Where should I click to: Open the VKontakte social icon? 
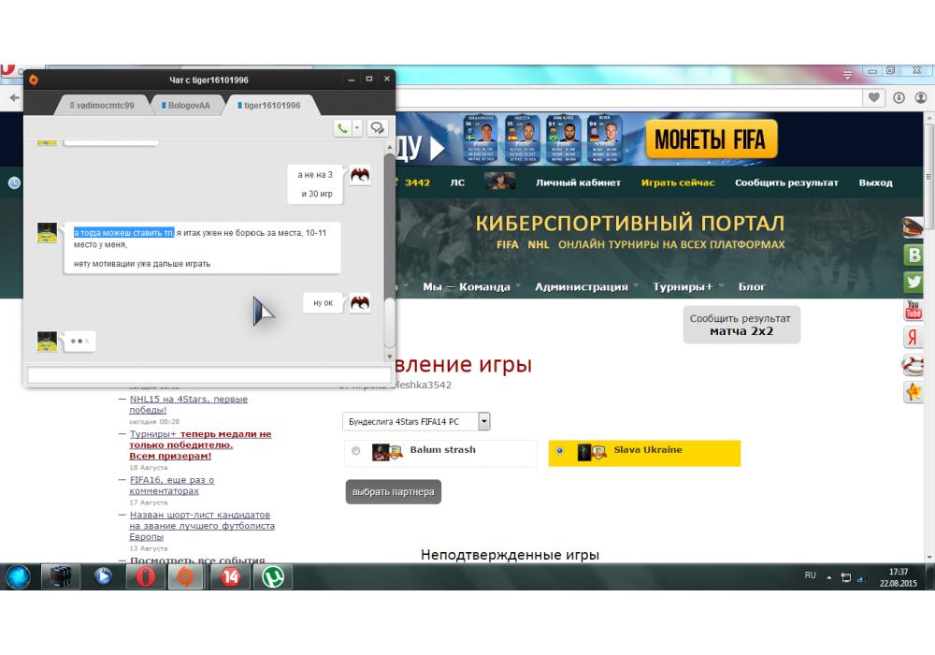[x=913, y=255]
